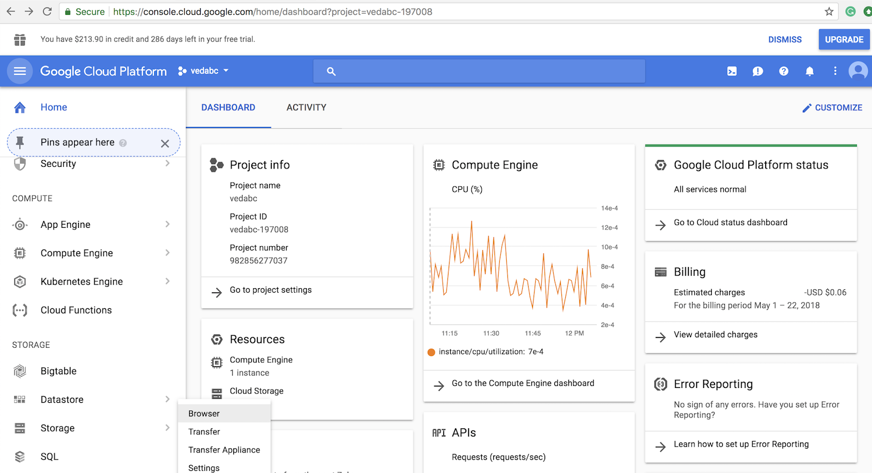Click the App Engine sidebar icon

(x=20, y=225)
